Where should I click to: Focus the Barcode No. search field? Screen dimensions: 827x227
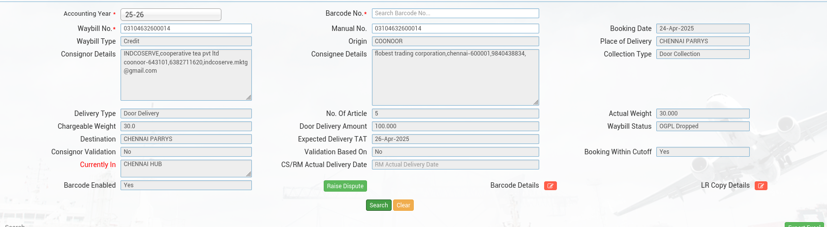click(455, 13)
